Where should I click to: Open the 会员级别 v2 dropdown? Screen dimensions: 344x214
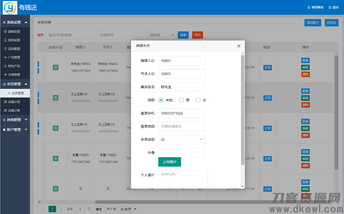click(x=181, y=139)
